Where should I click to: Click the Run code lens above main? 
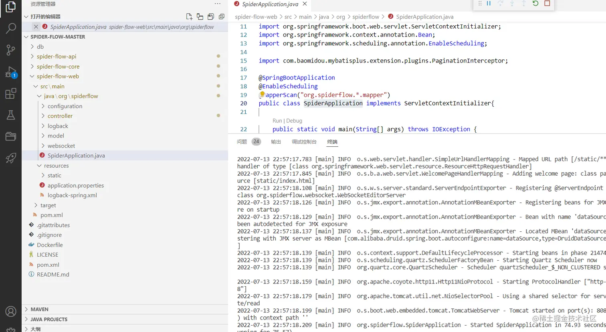click(x=277, y=121)
